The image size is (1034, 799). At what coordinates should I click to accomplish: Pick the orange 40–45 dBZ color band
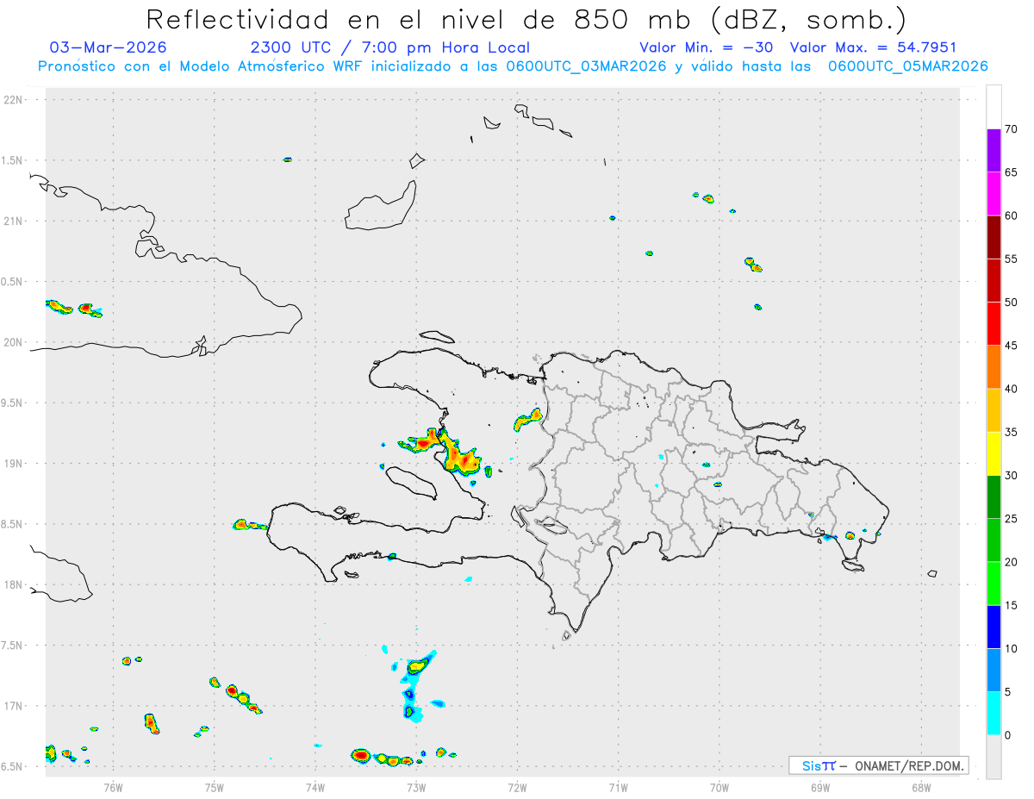pyautogui.click(x=994, y=367)
